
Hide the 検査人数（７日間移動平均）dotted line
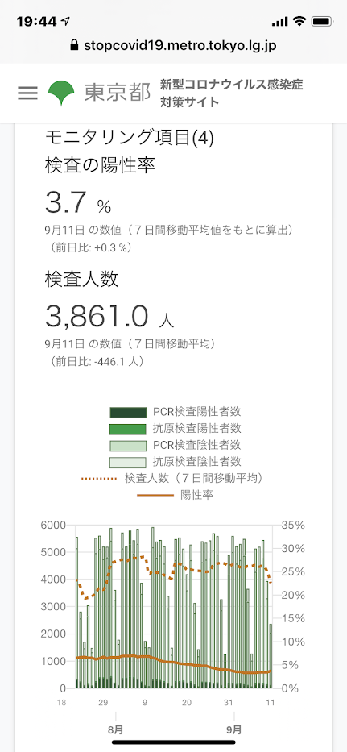[172, 478]
